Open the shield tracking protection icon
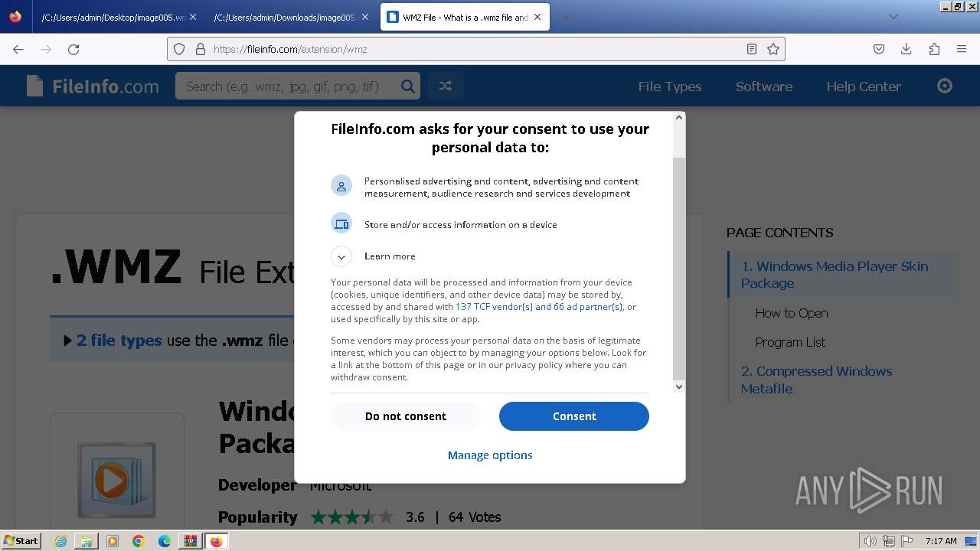Screen dimensions: 980x551 tap(179, 49)
